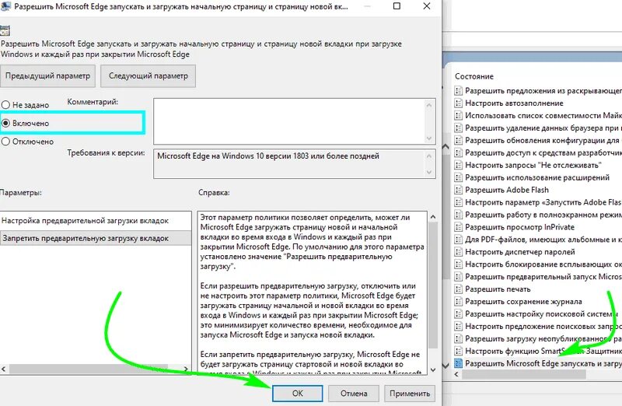Click icon of Для PDF-файлов policy
The image size is (622, 406).
tap(458, 240)
